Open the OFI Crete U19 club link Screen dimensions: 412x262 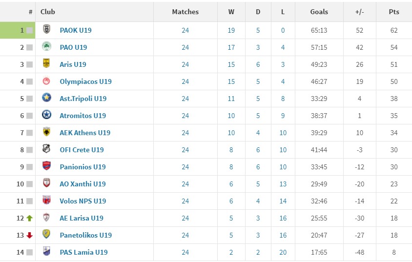82,150
